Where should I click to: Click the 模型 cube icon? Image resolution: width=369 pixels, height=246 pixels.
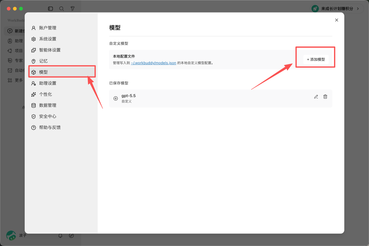coord(34,72)
